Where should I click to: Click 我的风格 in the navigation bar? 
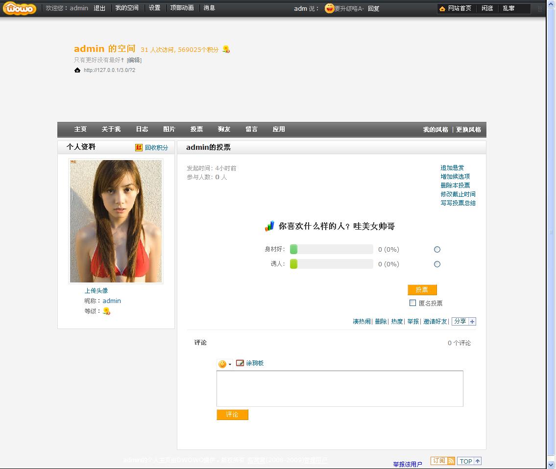tap(435, 130)
